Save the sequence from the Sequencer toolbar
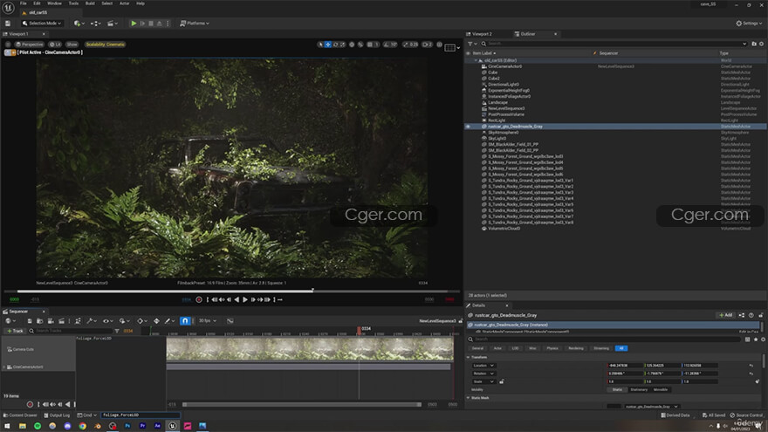 point(30,321)
